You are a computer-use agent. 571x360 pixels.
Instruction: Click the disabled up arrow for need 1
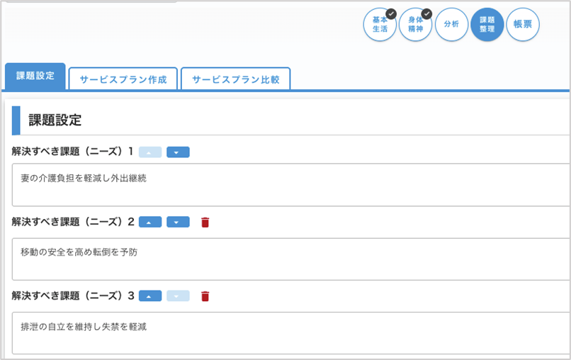coord(150,152)
